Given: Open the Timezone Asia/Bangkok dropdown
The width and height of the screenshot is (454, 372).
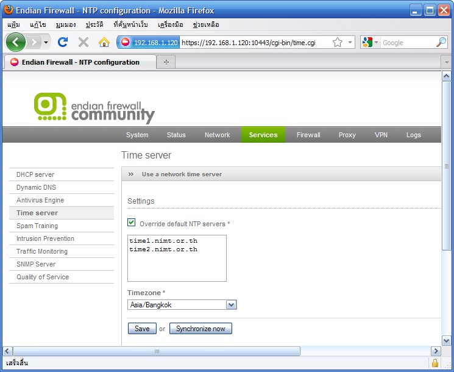Looking at the screenshot, I should pyautogui.click(x=182, y=305).
